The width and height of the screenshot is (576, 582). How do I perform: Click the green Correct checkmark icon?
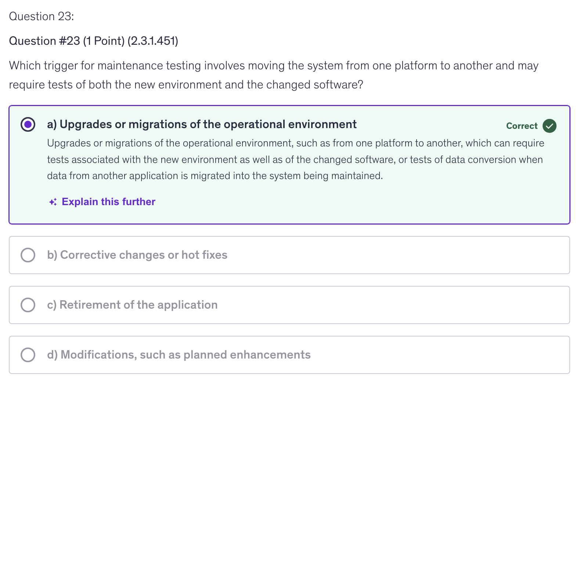tap(549, 126)
